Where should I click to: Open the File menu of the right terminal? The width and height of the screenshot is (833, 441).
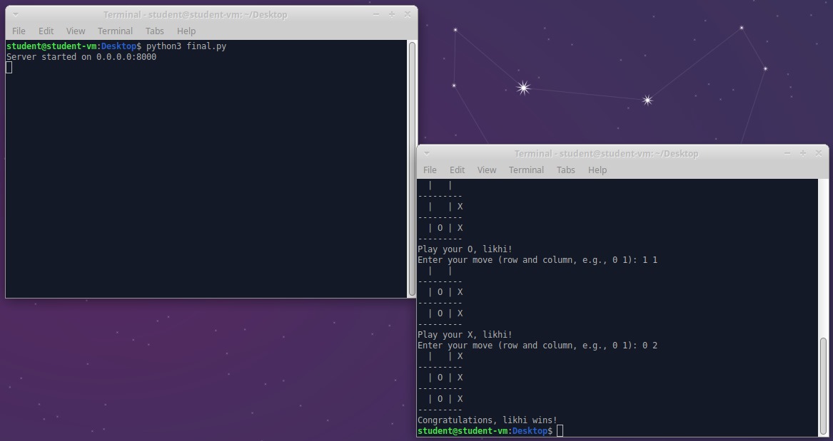(x=430, y=170)
